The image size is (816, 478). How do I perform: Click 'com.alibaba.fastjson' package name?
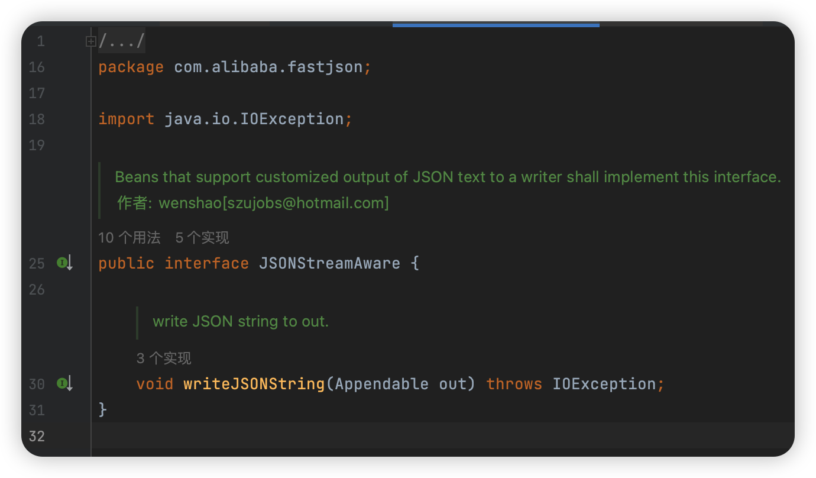[x=268, y=67]
